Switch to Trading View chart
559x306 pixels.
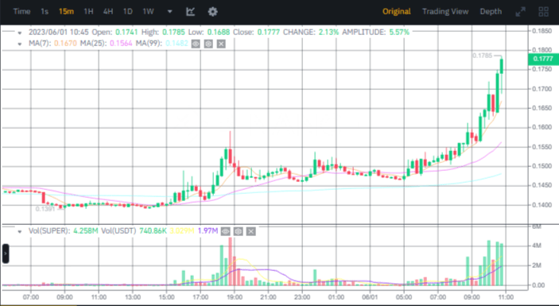(445, 11)
